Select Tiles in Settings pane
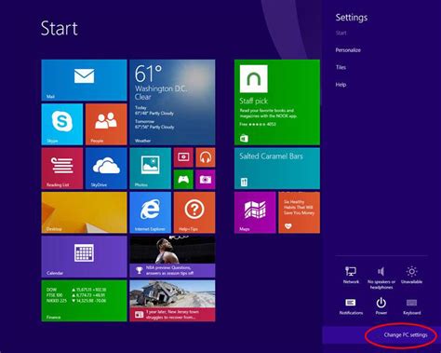The image size is (441, 353). tap(341, 67)
